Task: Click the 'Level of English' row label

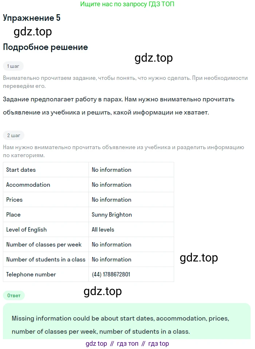Action: (26, 229)
